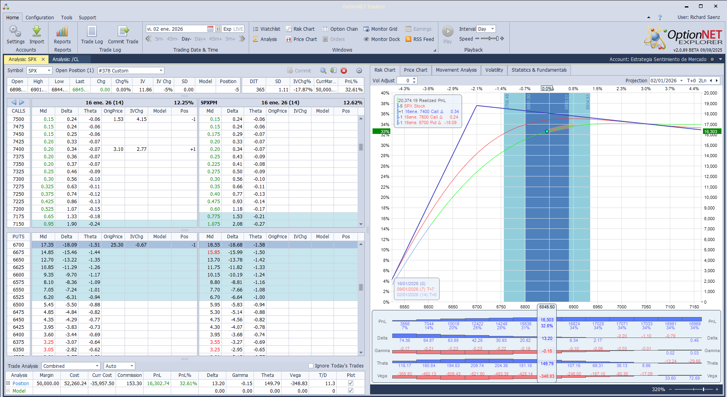The image size is (727, 397).
Task: Increase playback speed with plus button
Action: 502,39
